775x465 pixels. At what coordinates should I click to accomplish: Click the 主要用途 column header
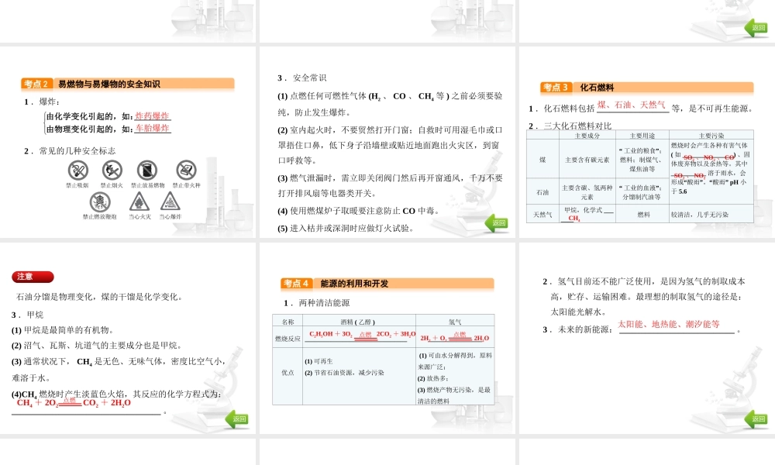pos(642,136)
